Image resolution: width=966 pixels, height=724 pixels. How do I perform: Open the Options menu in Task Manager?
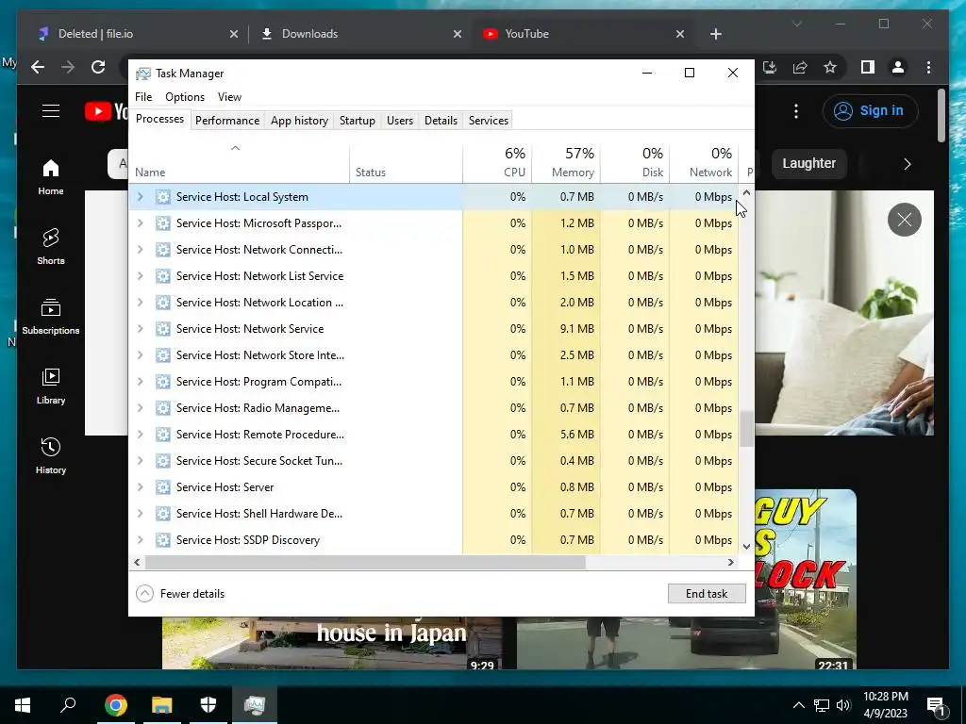tap(185, 97)
